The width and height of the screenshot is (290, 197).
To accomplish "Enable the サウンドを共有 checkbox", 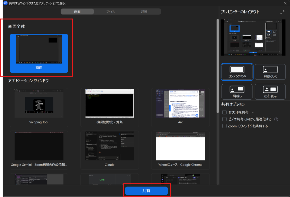I will coord(224,112).
